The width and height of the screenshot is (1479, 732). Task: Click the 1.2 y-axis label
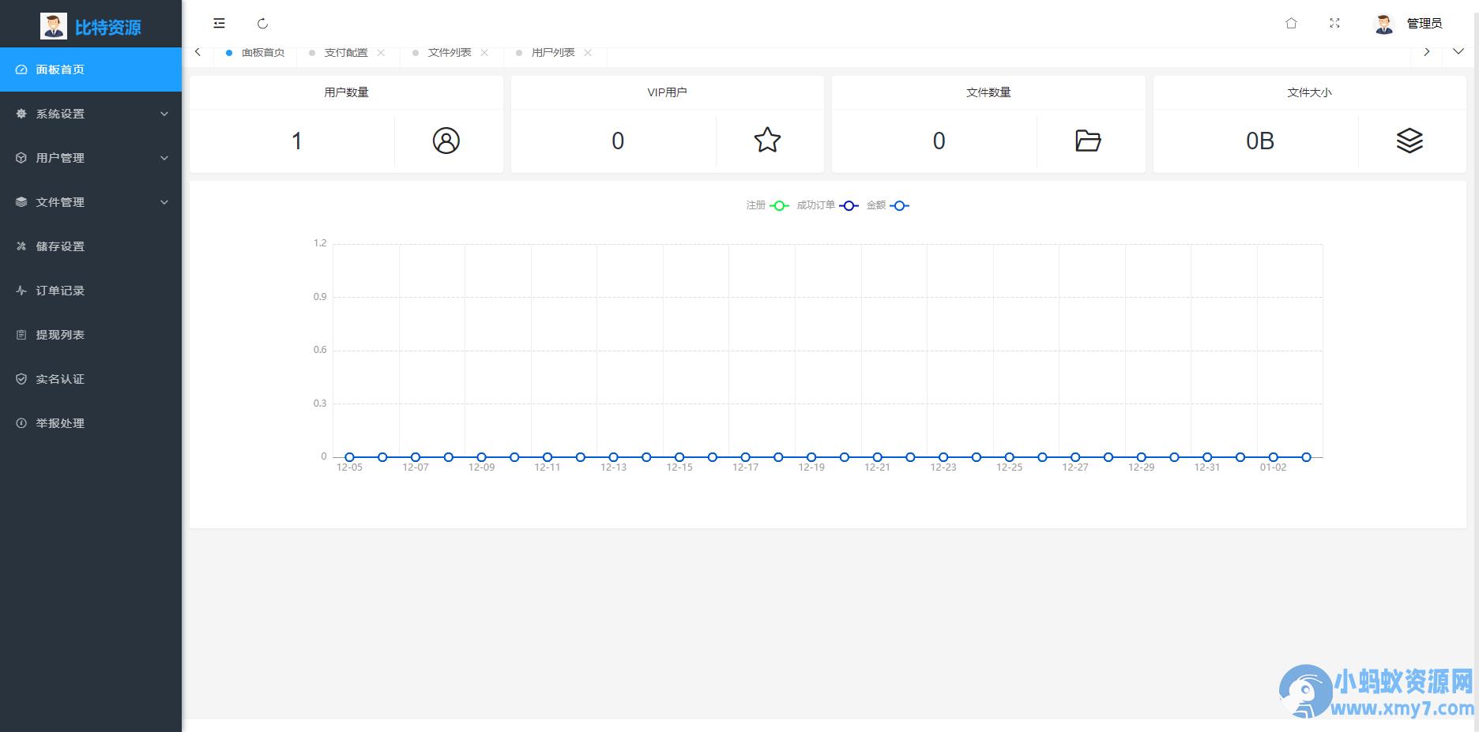(x=320, y=243)
